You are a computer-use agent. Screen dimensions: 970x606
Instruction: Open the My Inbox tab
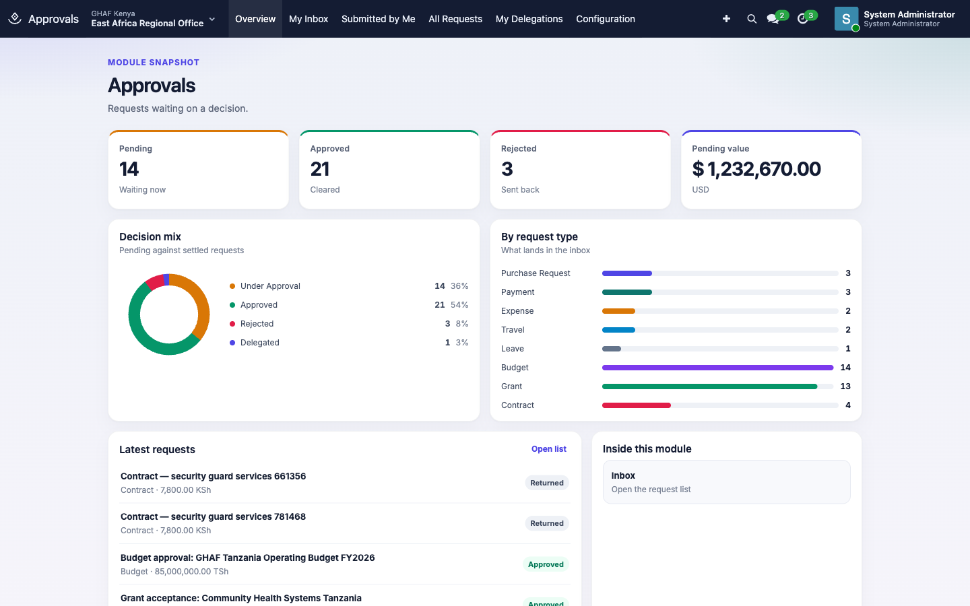pyautogui.click(x=309, y=19)
